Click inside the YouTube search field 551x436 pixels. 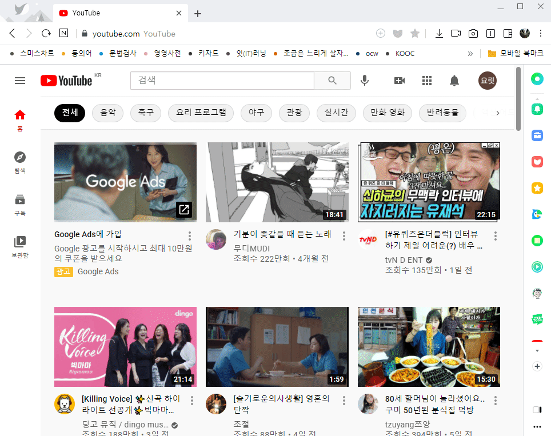pos(222,81)
